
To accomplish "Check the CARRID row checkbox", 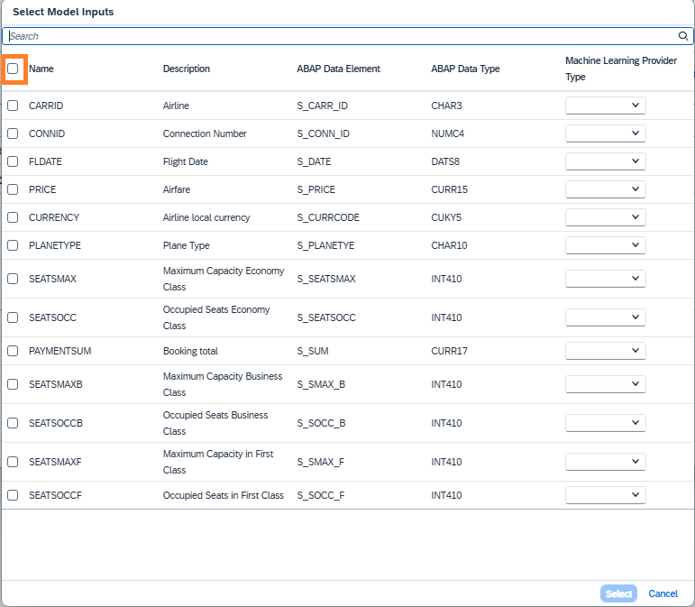I will pyautogui.click(x=13, y=106).
